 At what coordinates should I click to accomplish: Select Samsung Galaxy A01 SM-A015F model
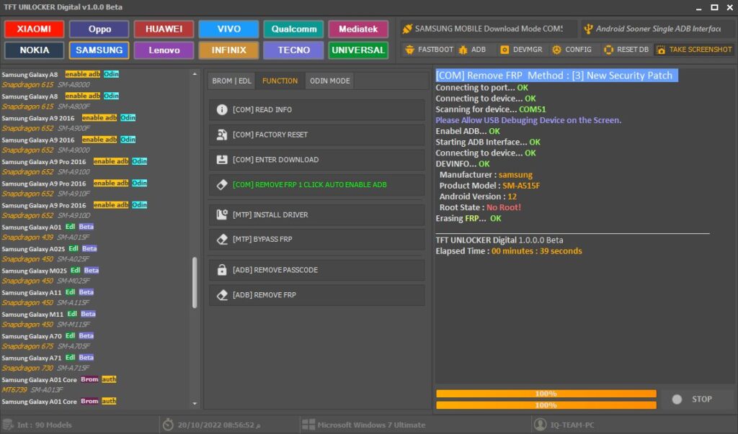96,232
